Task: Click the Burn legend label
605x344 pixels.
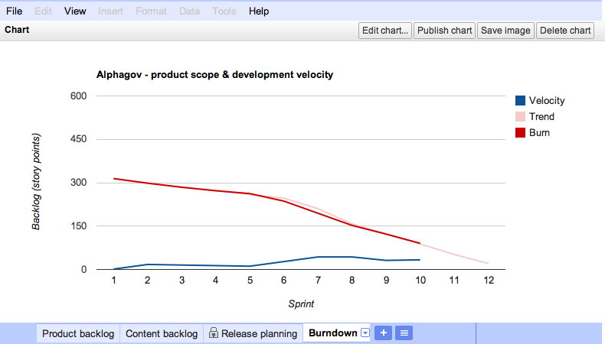Action: point(539,133)
